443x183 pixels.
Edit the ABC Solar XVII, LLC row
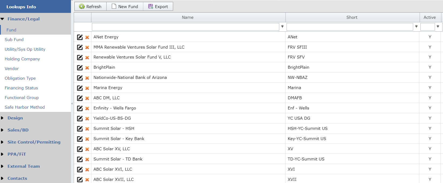(80, 180)
